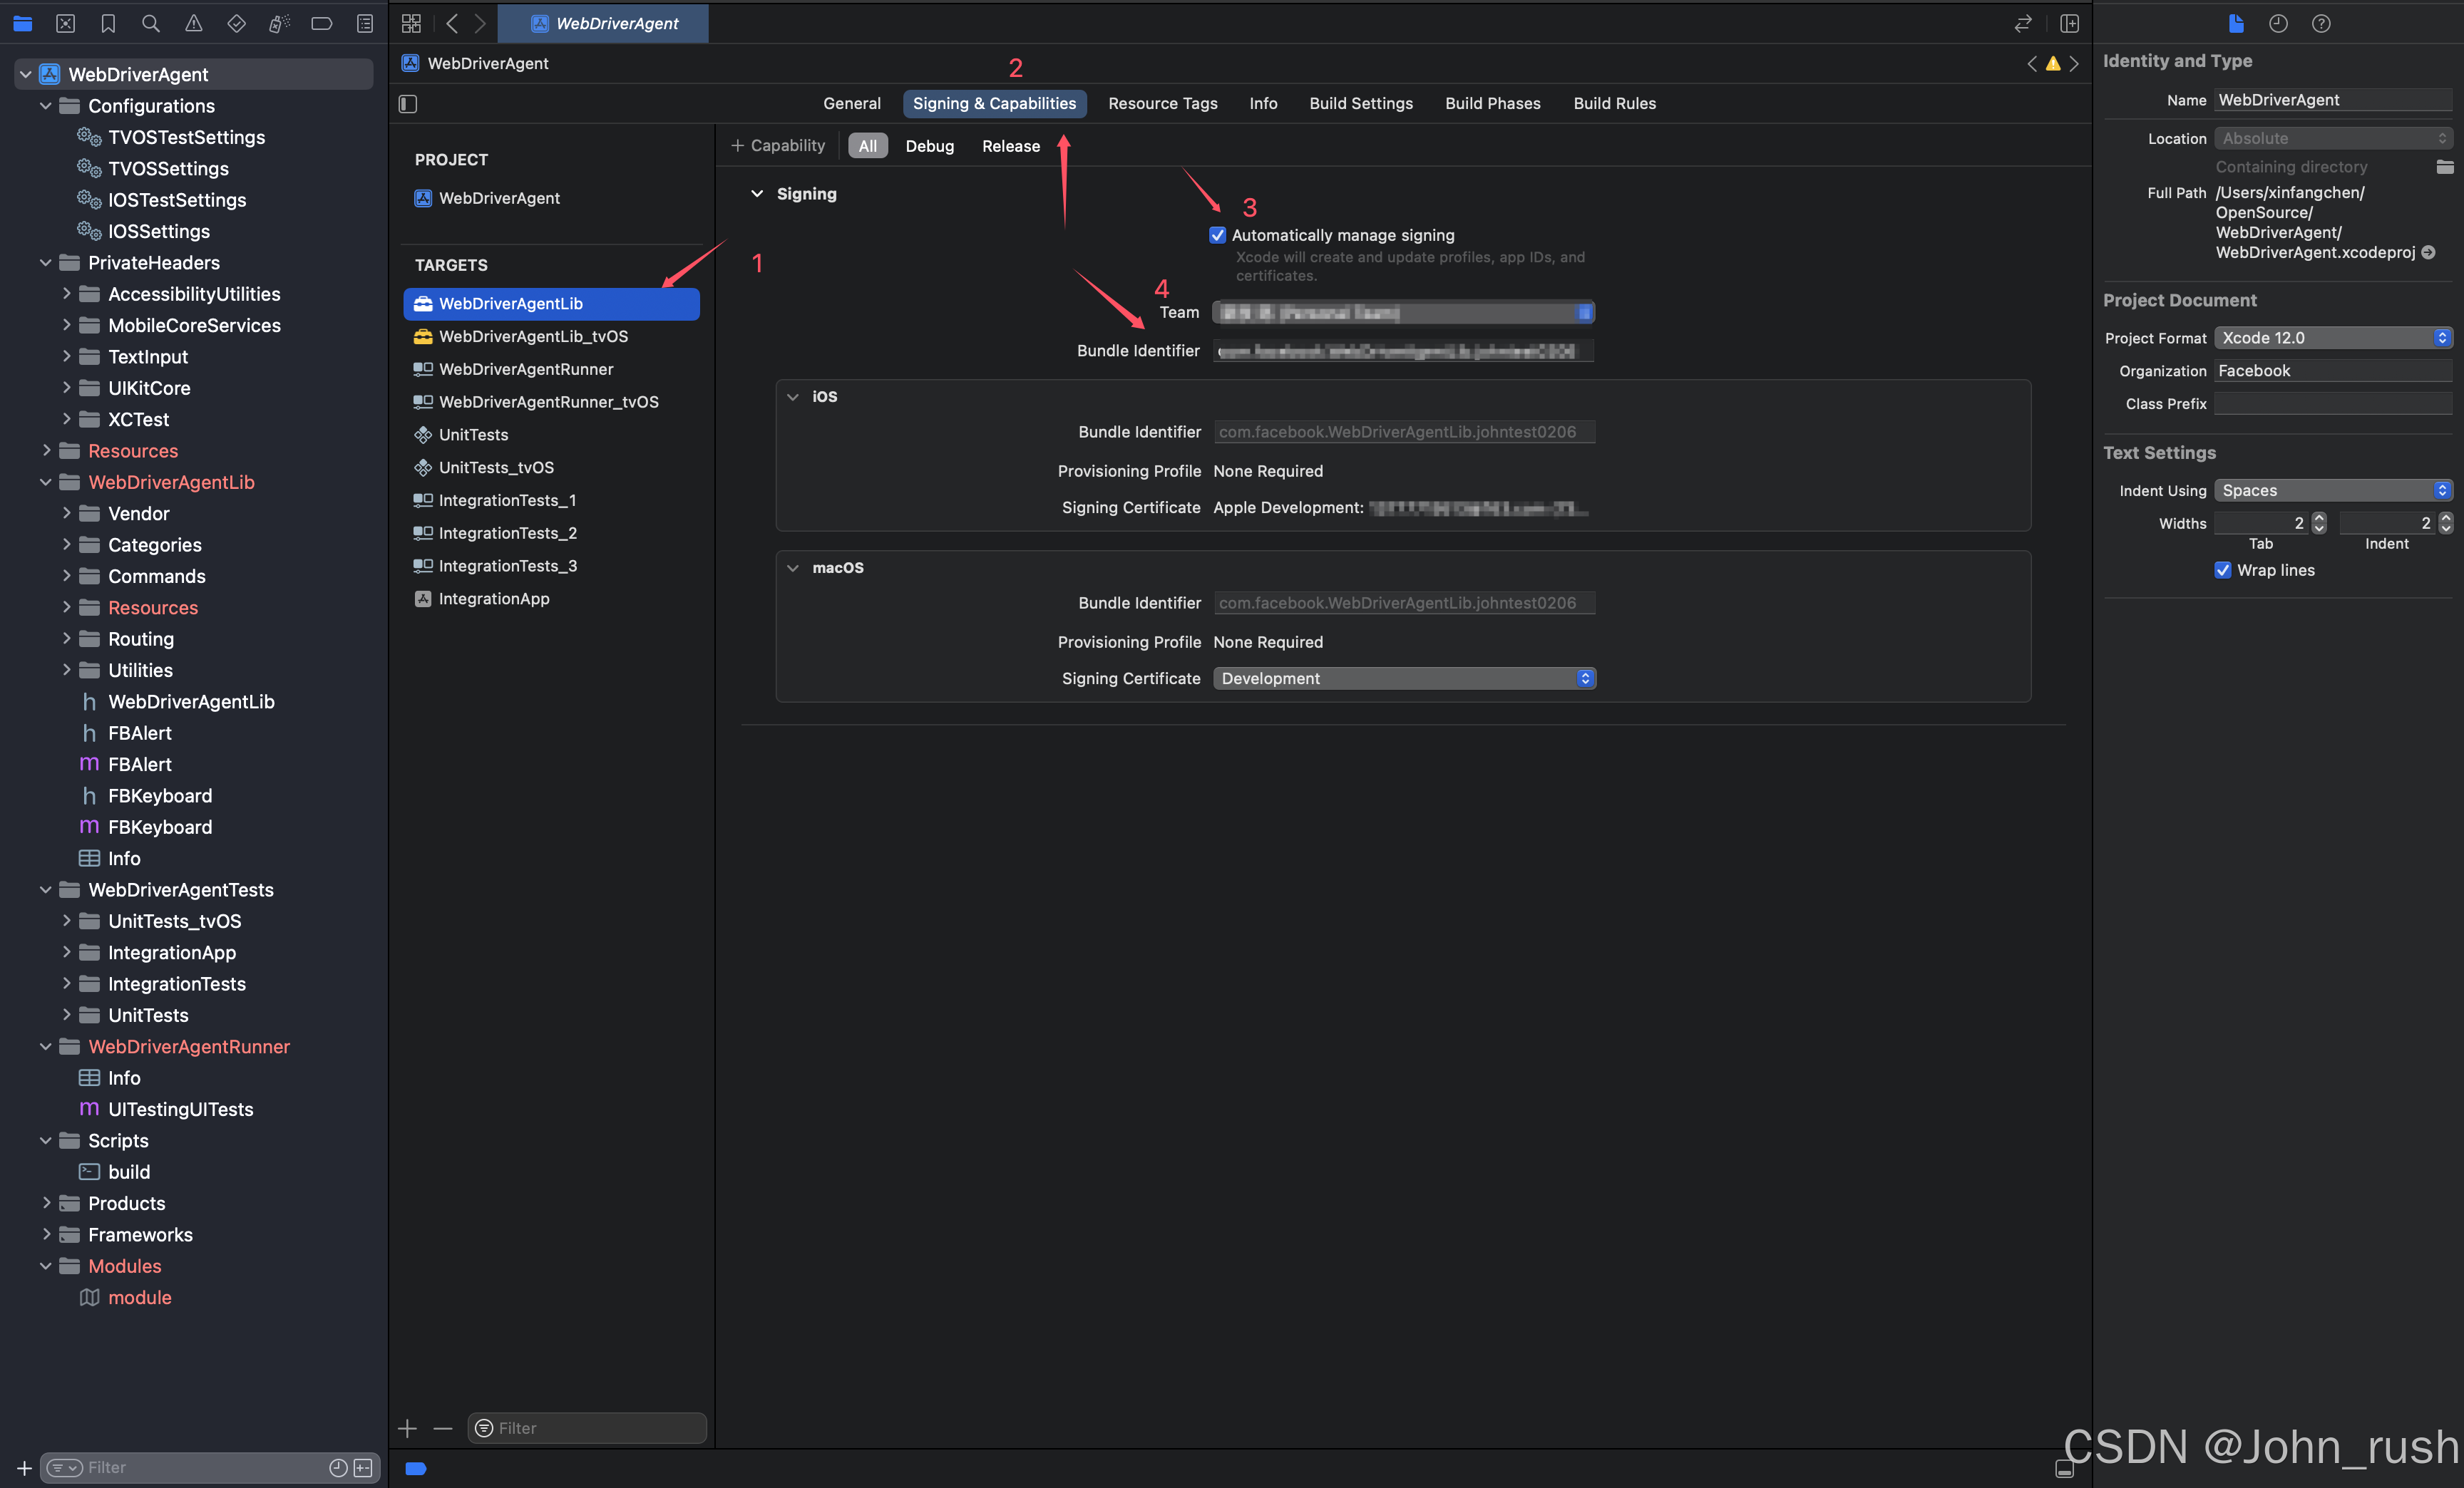Viewport: 2464px width, 1488px height.
Task: Choose containing directory folder icon
Action: pos(2445,167)
